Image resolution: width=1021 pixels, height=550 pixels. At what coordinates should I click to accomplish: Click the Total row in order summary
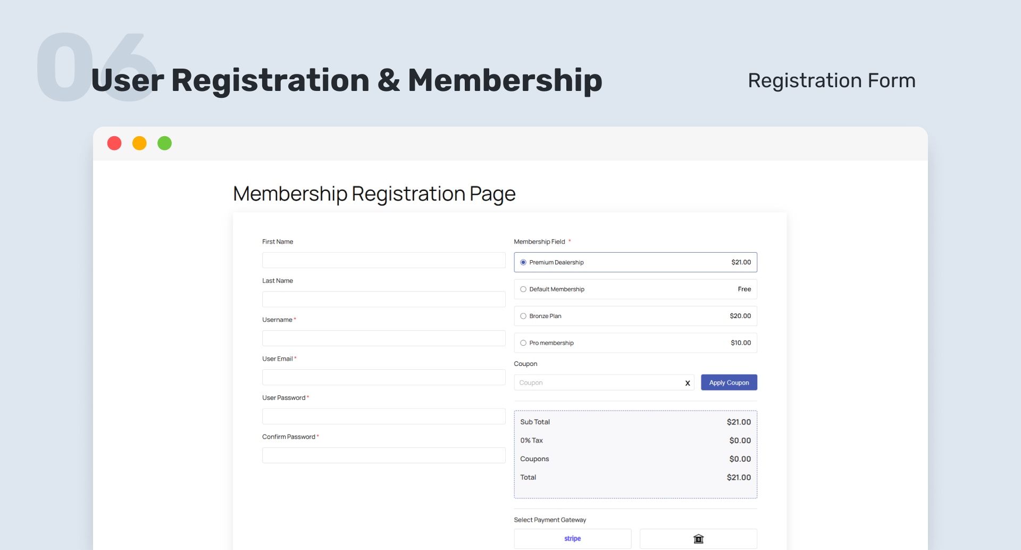pos(635,477)
